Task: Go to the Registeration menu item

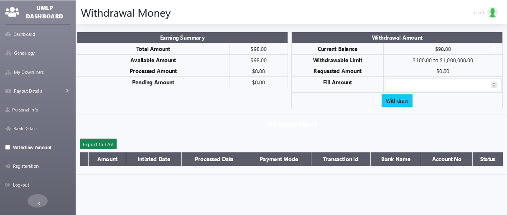Action: (25, 166)
